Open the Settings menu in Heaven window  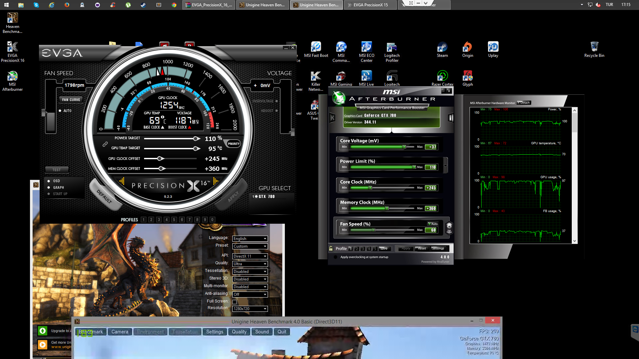pyautogui.click(x=215, y=332)
